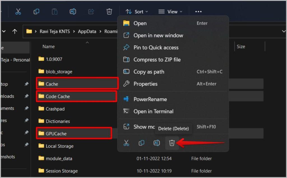
Task: Click the Ravi Teja KNTS breadcrumb
Action: (55, 31)
